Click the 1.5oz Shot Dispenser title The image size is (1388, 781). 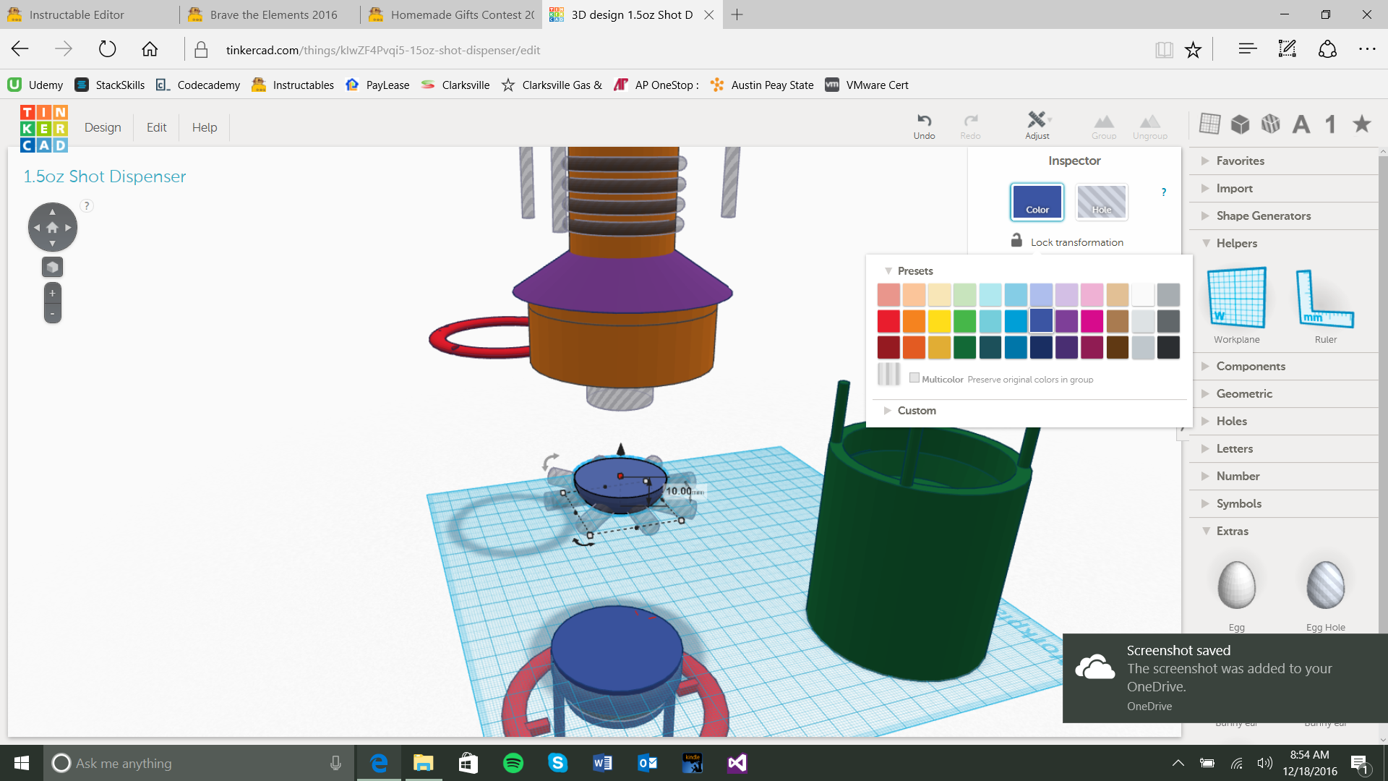pos(105,176)
